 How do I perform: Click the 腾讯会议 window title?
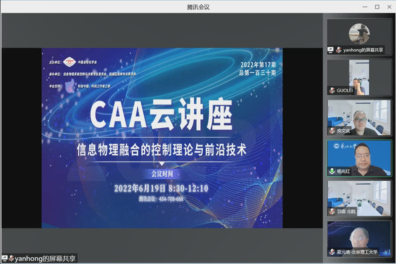pos(198,6)
